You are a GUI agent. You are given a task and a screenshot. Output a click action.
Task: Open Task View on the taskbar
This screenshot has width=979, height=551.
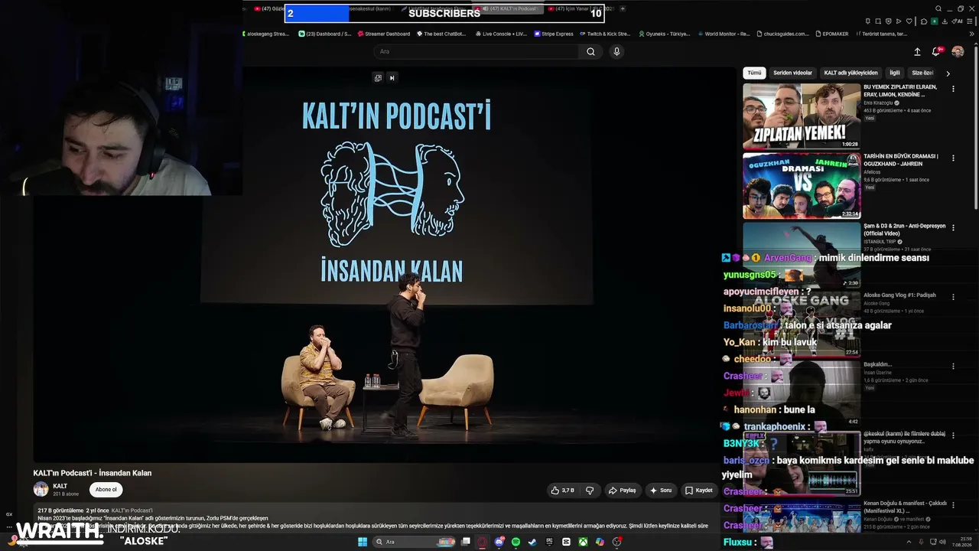[466, 542]
